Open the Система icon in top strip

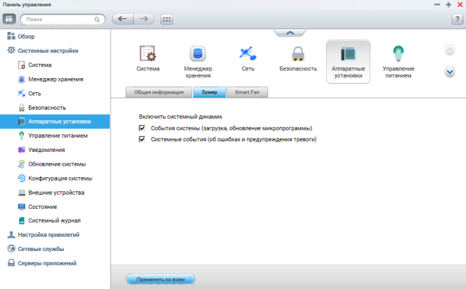(x=148, y=53)
